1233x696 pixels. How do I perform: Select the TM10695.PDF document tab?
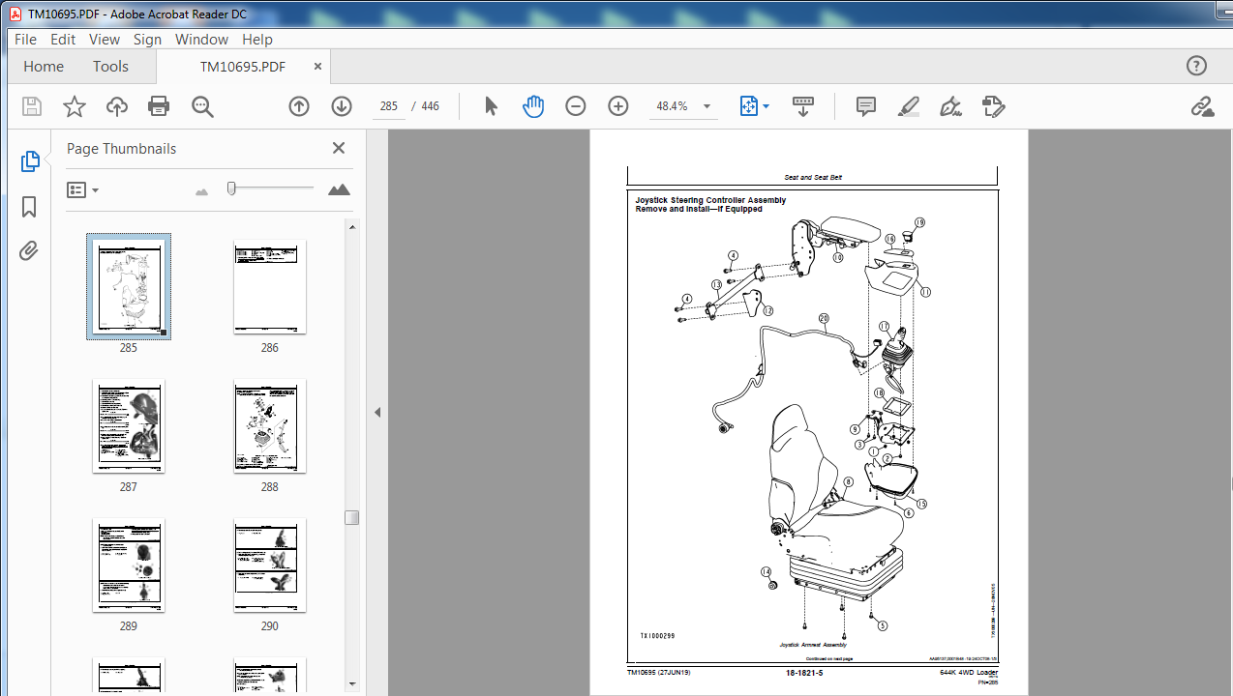coord(243,67)
